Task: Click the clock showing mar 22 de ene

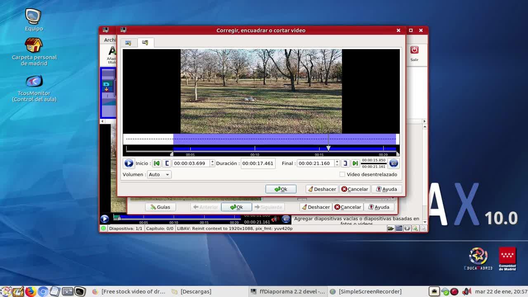Action: pyautogui.click(x=501, y=292)
